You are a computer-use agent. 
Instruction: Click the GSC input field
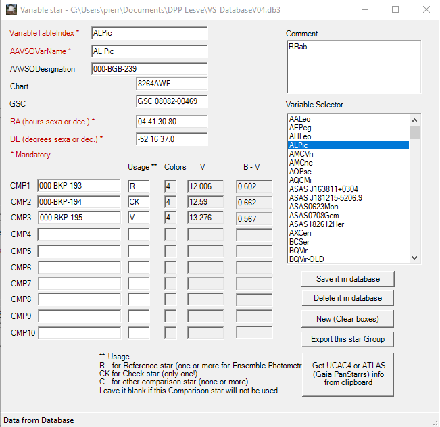click(x=172, y=101)
